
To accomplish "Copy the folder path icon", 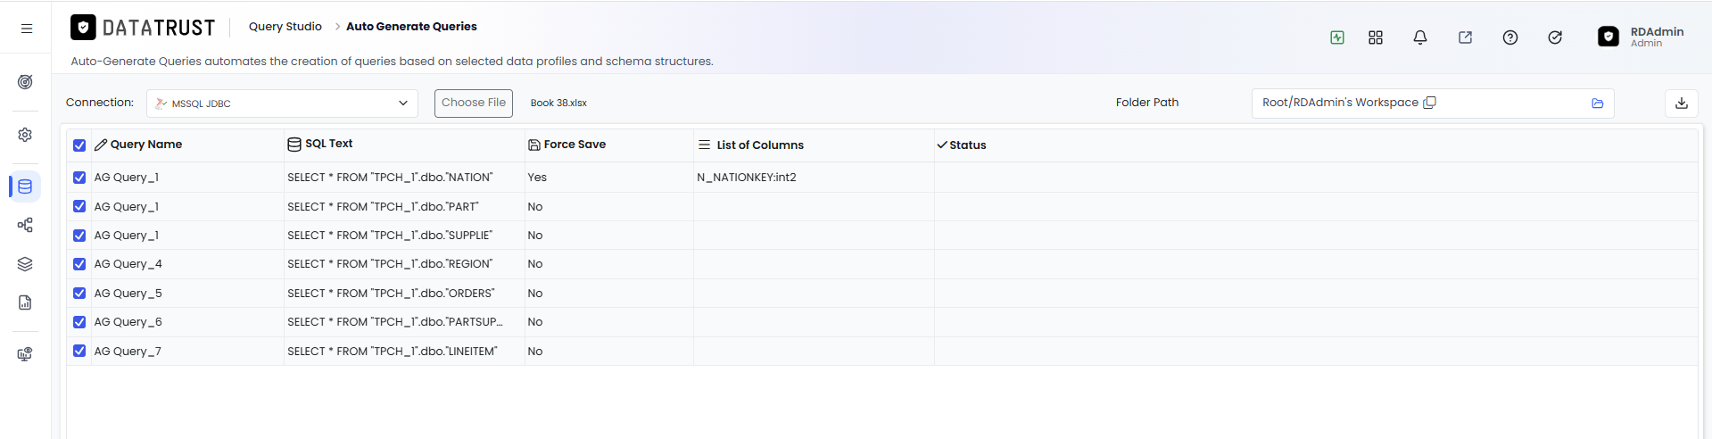I will [x=1429, y=103].
